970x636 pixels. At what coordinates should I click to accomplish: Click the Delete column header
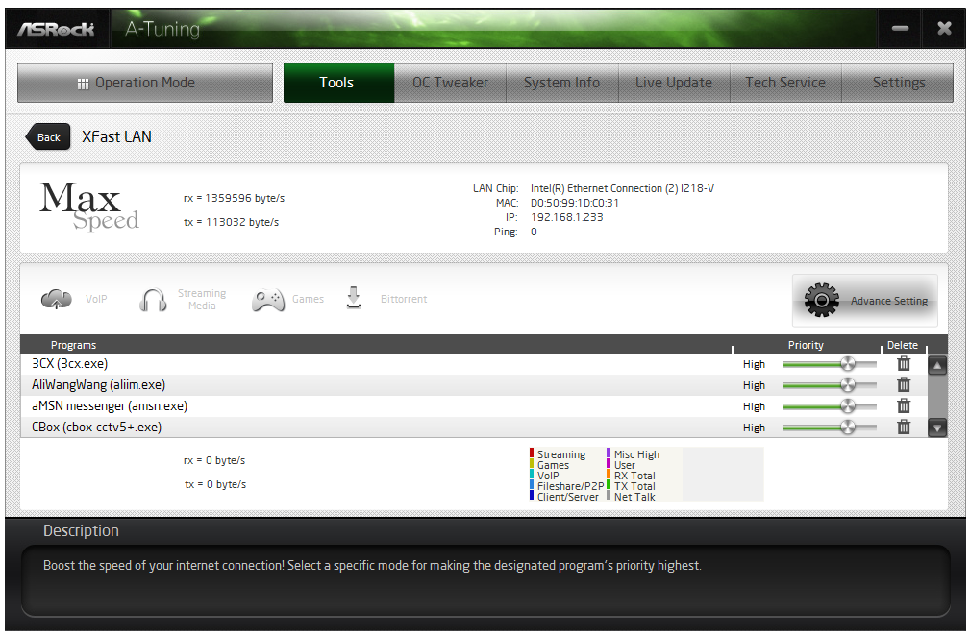tap(902, 345)
